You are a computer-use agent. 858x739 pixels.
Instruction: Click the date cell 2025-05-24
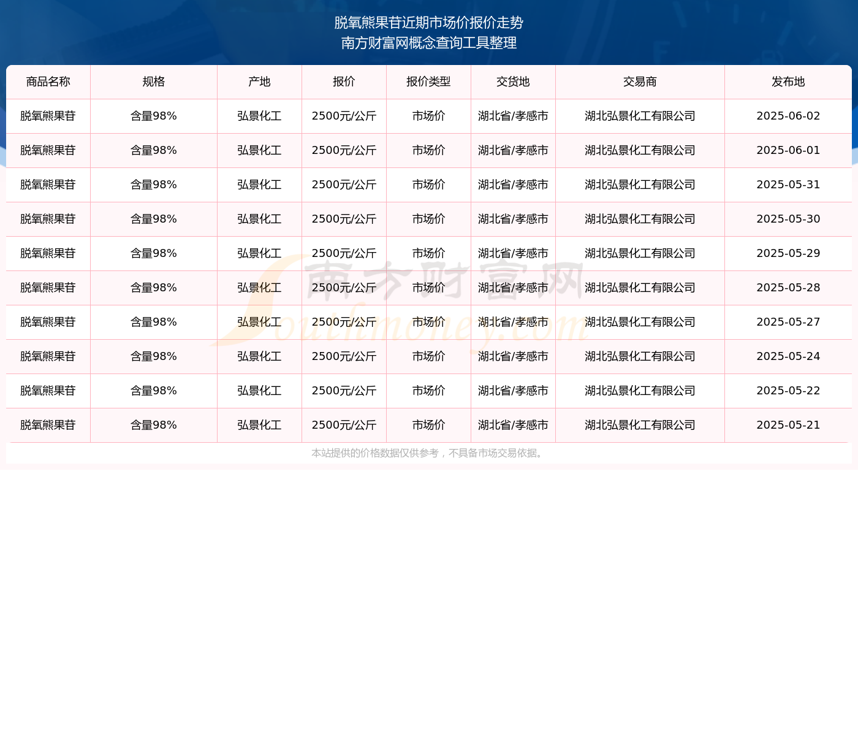(x=788, y=356)
